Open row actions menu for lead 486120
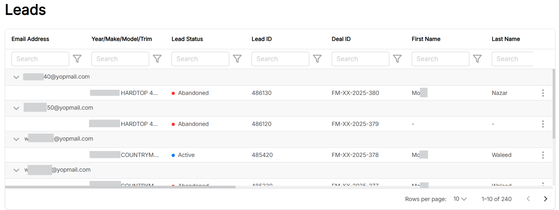 pyautogui.click(x=543, y=124)
